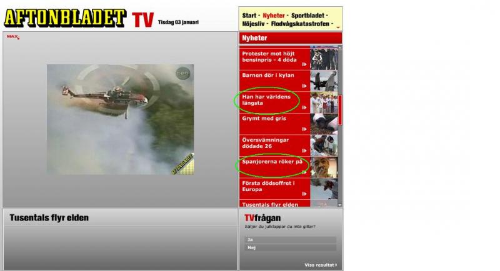
Task: Click the 'Nyheter' red section header
Action: pyautogui.click(x=290, y=38)
